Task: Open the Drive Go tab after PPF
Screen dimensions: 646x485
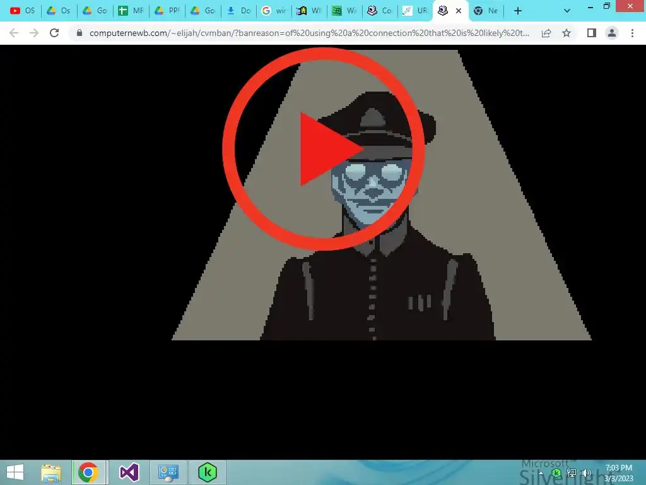Action: point(203,11)
